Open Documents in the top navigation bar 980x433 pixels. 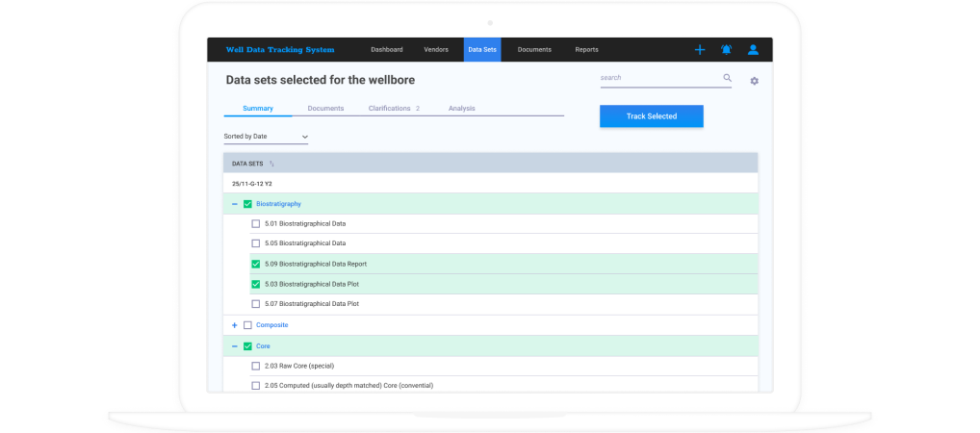[534, 50]
